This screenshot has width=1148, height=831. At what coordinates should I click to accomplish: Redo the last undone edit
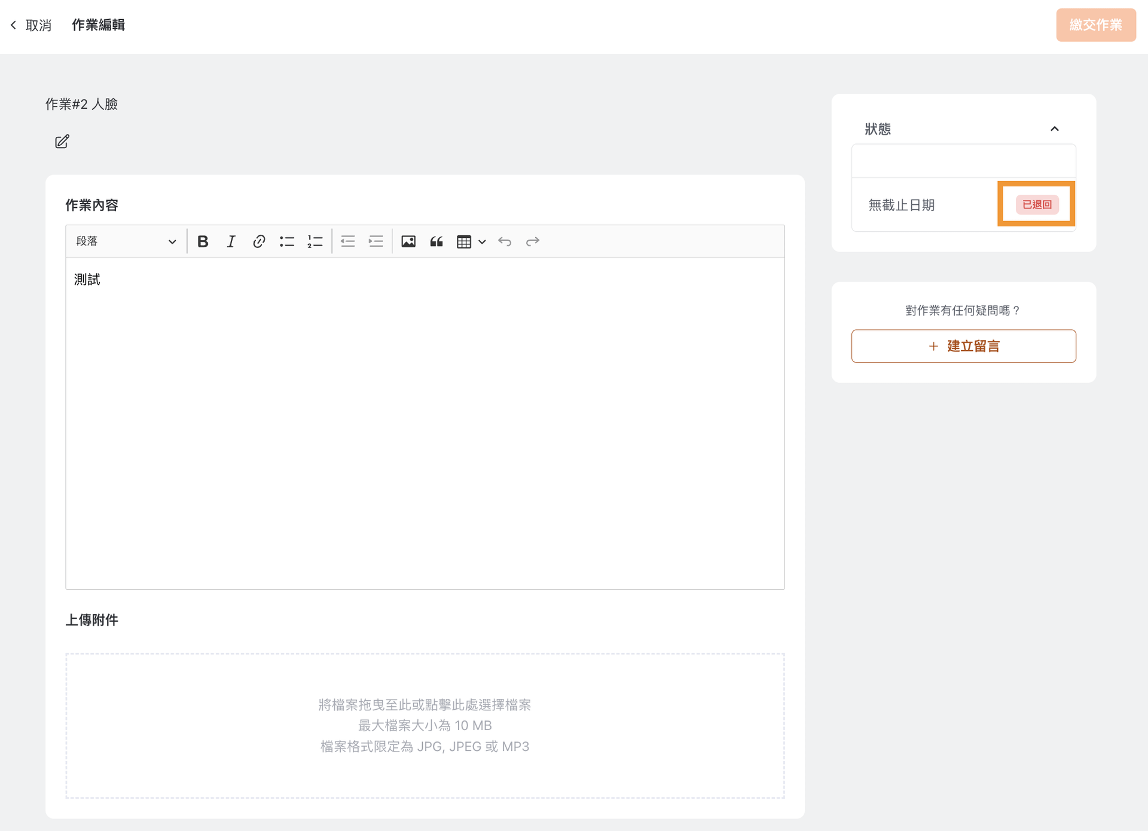point(533,241)
